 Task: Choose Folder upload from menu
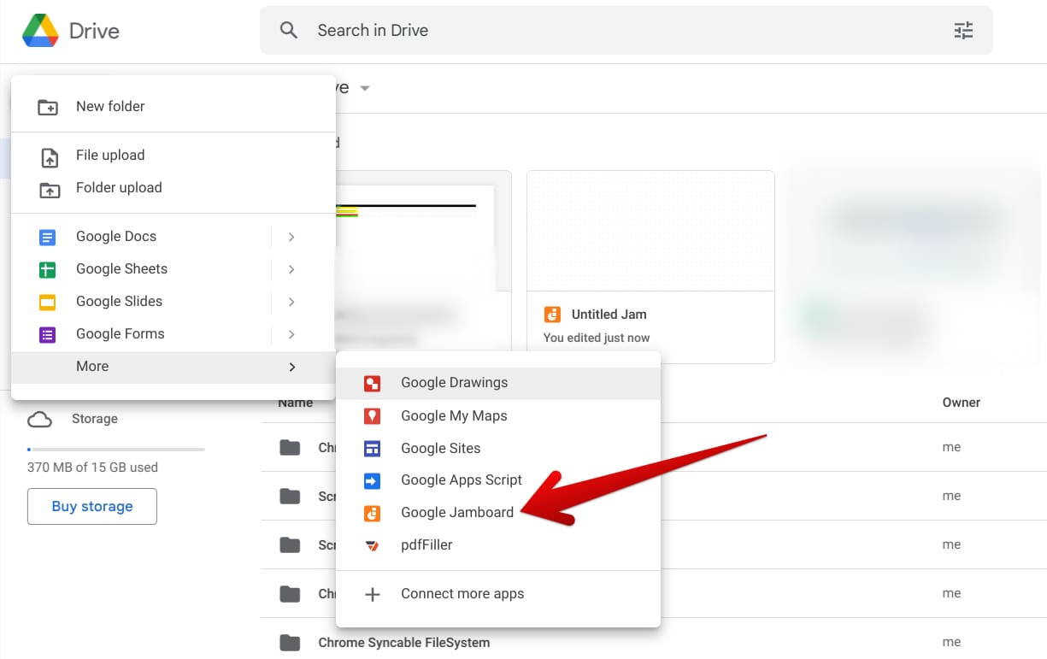[x=174, y=187]
